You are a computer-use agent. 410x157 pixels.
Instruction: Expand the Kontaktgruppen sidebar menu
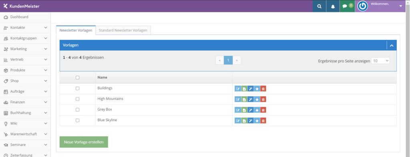coord(25,38)
